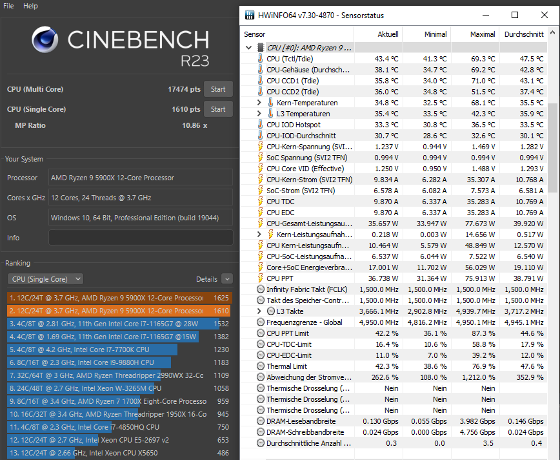Viewport: 560px width, 460px height.
Task: Select ranking entry 3 Intel Core i7-1165G7 @ 28W
Action: pos(119,324)
